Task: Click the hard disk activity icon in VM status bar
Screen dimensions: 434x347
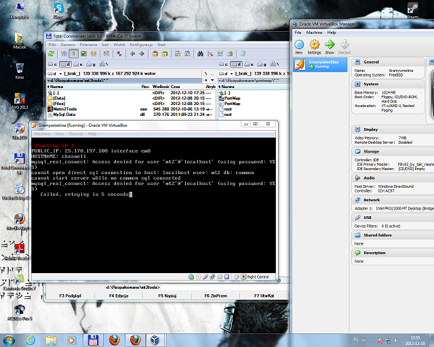Action: coord(191,277)
